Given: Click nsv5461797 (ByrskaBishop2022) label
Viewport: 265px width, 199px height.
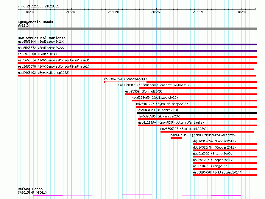Looking at the screenshot, I should (162, 104).
